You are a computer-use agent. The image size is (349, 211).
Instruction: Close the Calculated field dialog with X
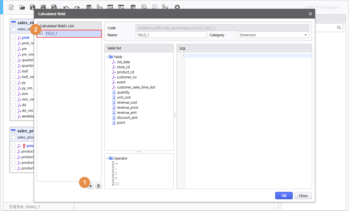310,14
